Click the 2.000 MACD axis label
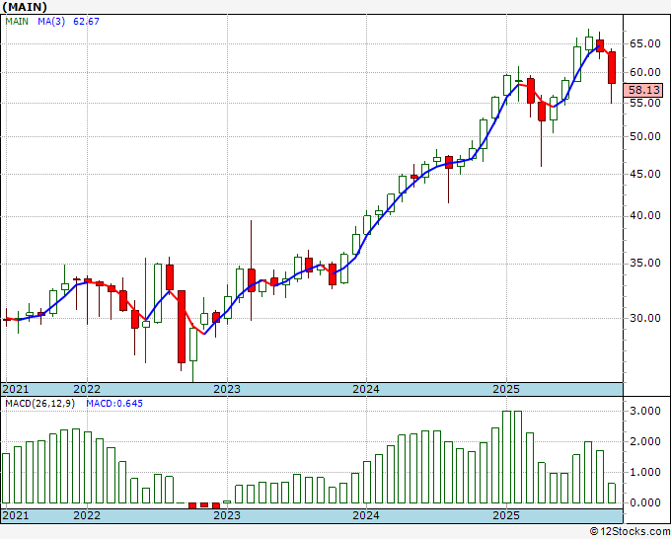 coord(645,442)
